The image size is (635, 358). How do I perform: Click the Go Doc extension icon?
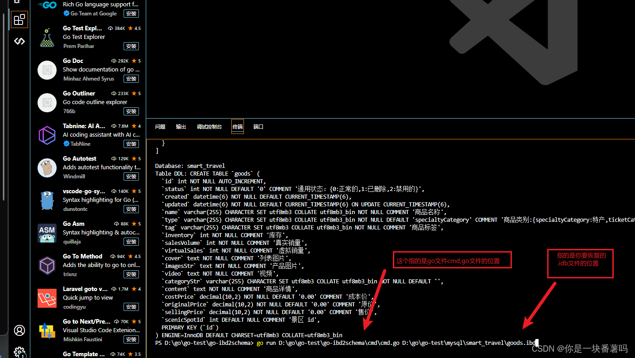click(x=47, y=70)
